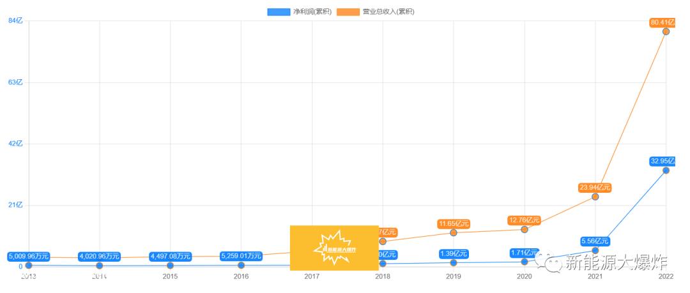Viewport: 690px width, 293px height.
Task: Select the blue 2019 data point
Action: coord(453,262)
